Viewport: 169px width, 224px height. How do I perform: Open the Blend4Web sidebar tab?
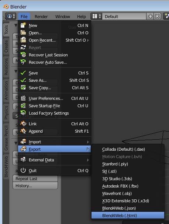6,167
